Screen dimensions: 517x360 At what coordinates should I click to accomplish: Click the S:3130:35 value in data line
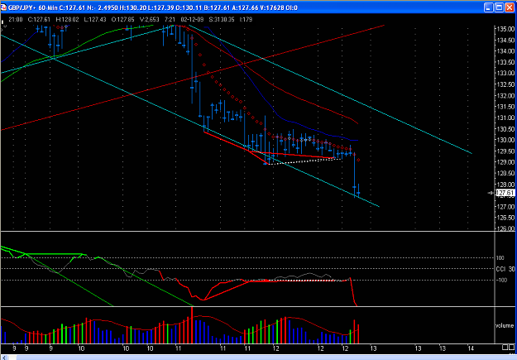coord(222,20)
